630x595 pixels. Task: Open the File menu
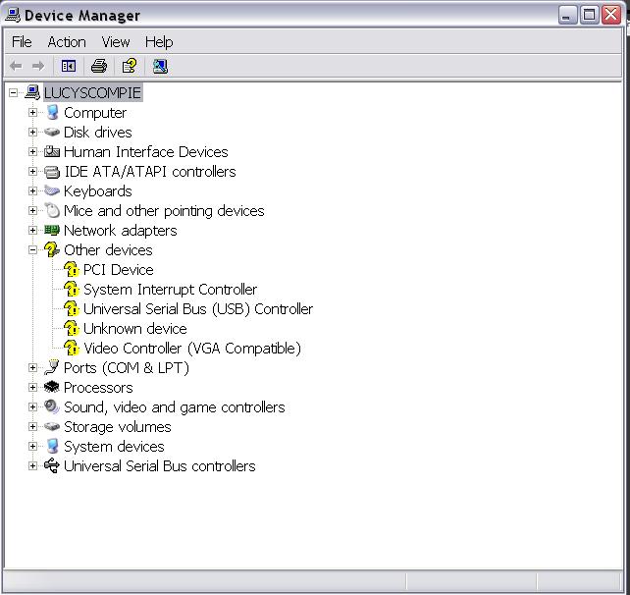(x=22, y=42)
